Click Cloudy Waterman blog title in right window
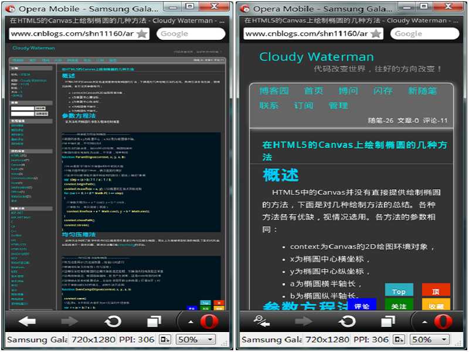Viewport: 469px width, 352px height. point(317,56)
